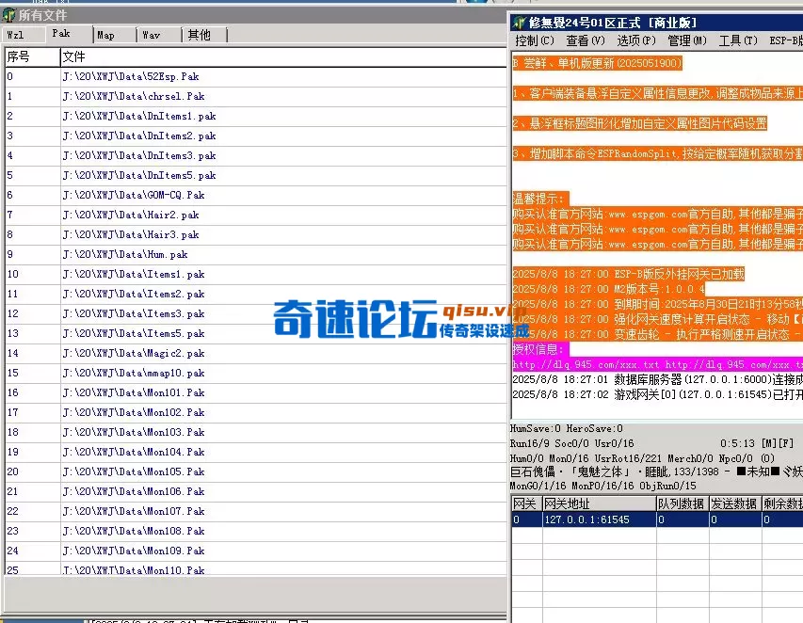Switch to the Wav tab
803x623 pixels.
click(153, 34)
